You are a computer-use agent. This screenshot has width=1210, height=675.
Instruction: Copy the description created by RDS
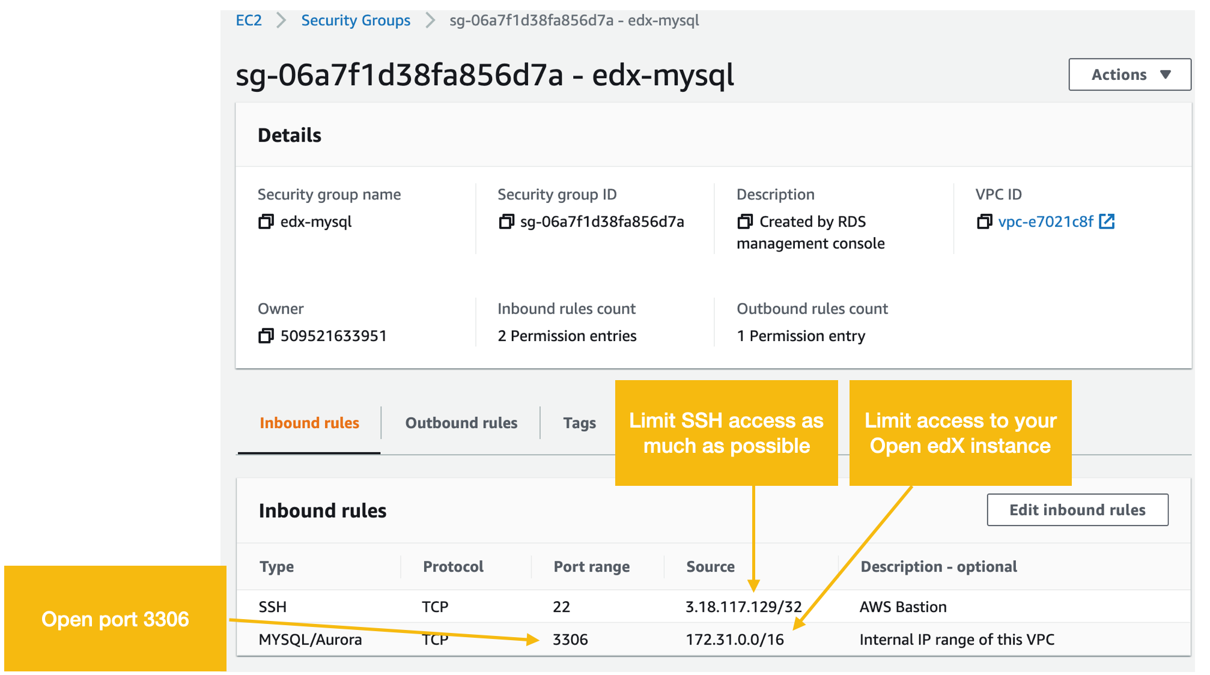[x=746, y=222]
